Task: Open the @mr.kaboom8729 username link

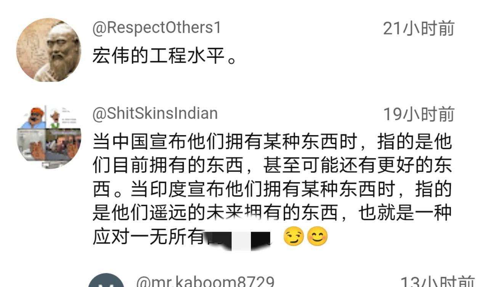Action: coord(205,282)
